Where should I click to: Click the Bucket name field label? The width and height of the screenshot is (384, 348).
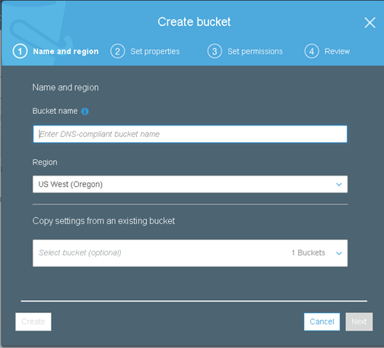click(55, 111)
